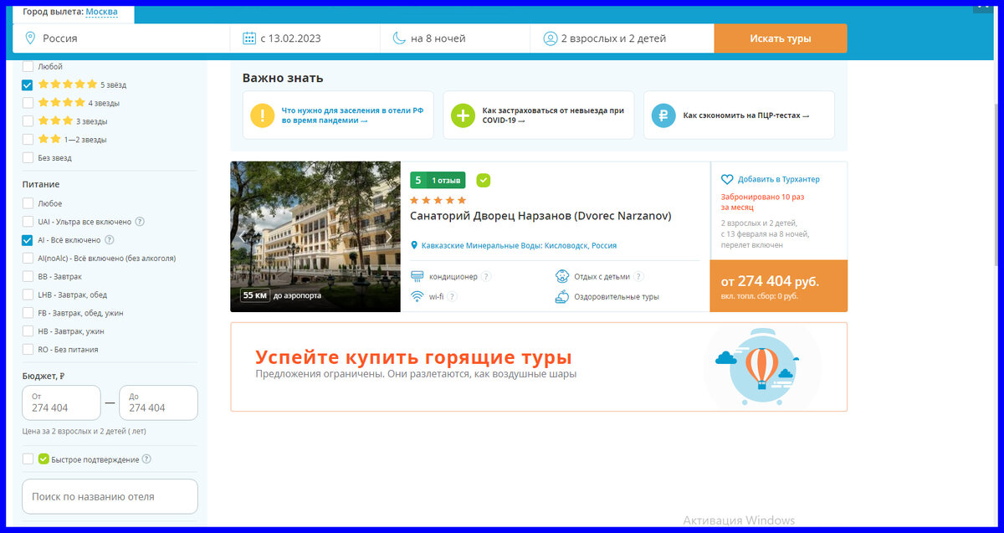Show the previous hotel photo arrow
This screenshot has width=1004, height=533.
[x=243, y=237]
